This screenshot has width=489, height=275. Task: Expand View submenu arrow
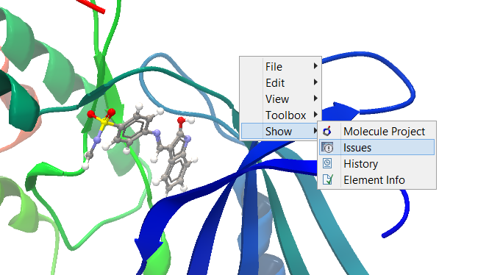point(315,99)
